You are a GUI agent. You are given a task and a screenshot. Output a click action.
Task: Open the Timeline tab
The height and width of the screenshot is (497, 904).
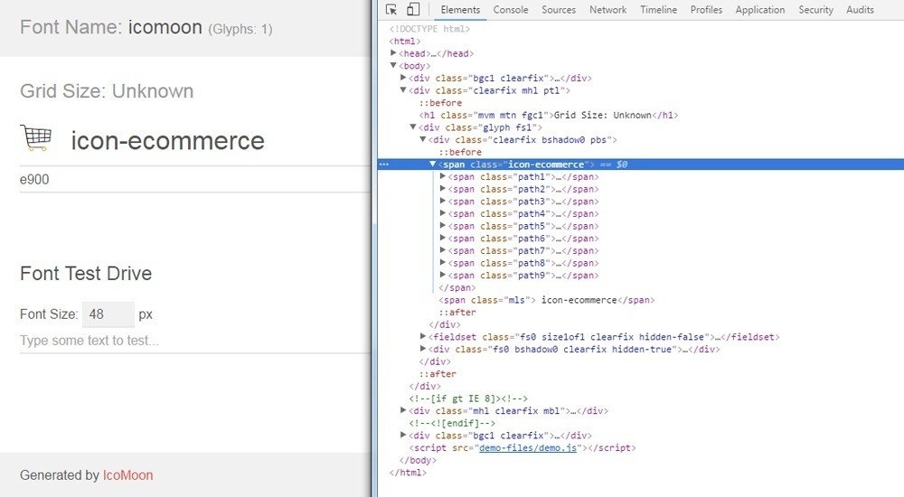point(658,10)
